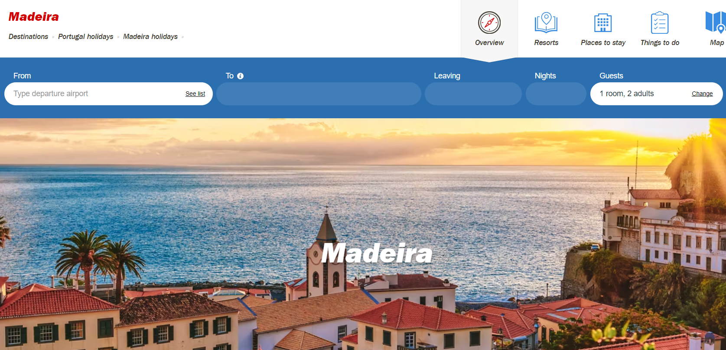The width and height of the screenshot is (726, 350).
Task: Follow the Destinations breadcrumb link
Action: pos(28,36)
